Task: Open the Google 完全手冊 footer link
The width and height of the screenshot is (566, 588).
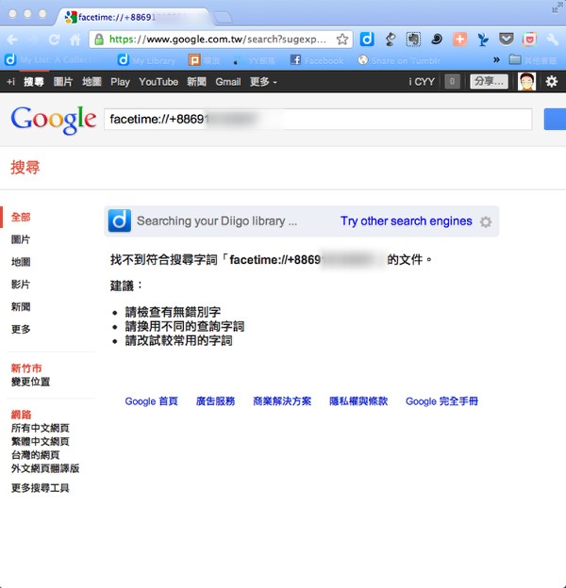Action: point(441,401)
